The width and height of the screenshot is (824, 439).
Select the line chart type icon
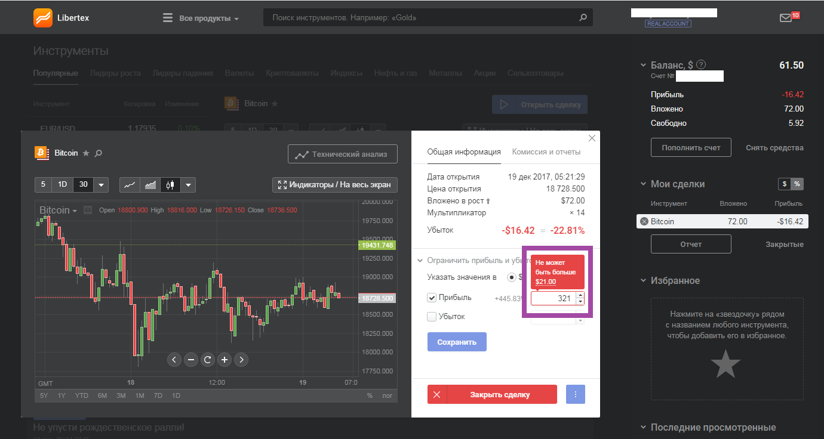tap(130, 185)
